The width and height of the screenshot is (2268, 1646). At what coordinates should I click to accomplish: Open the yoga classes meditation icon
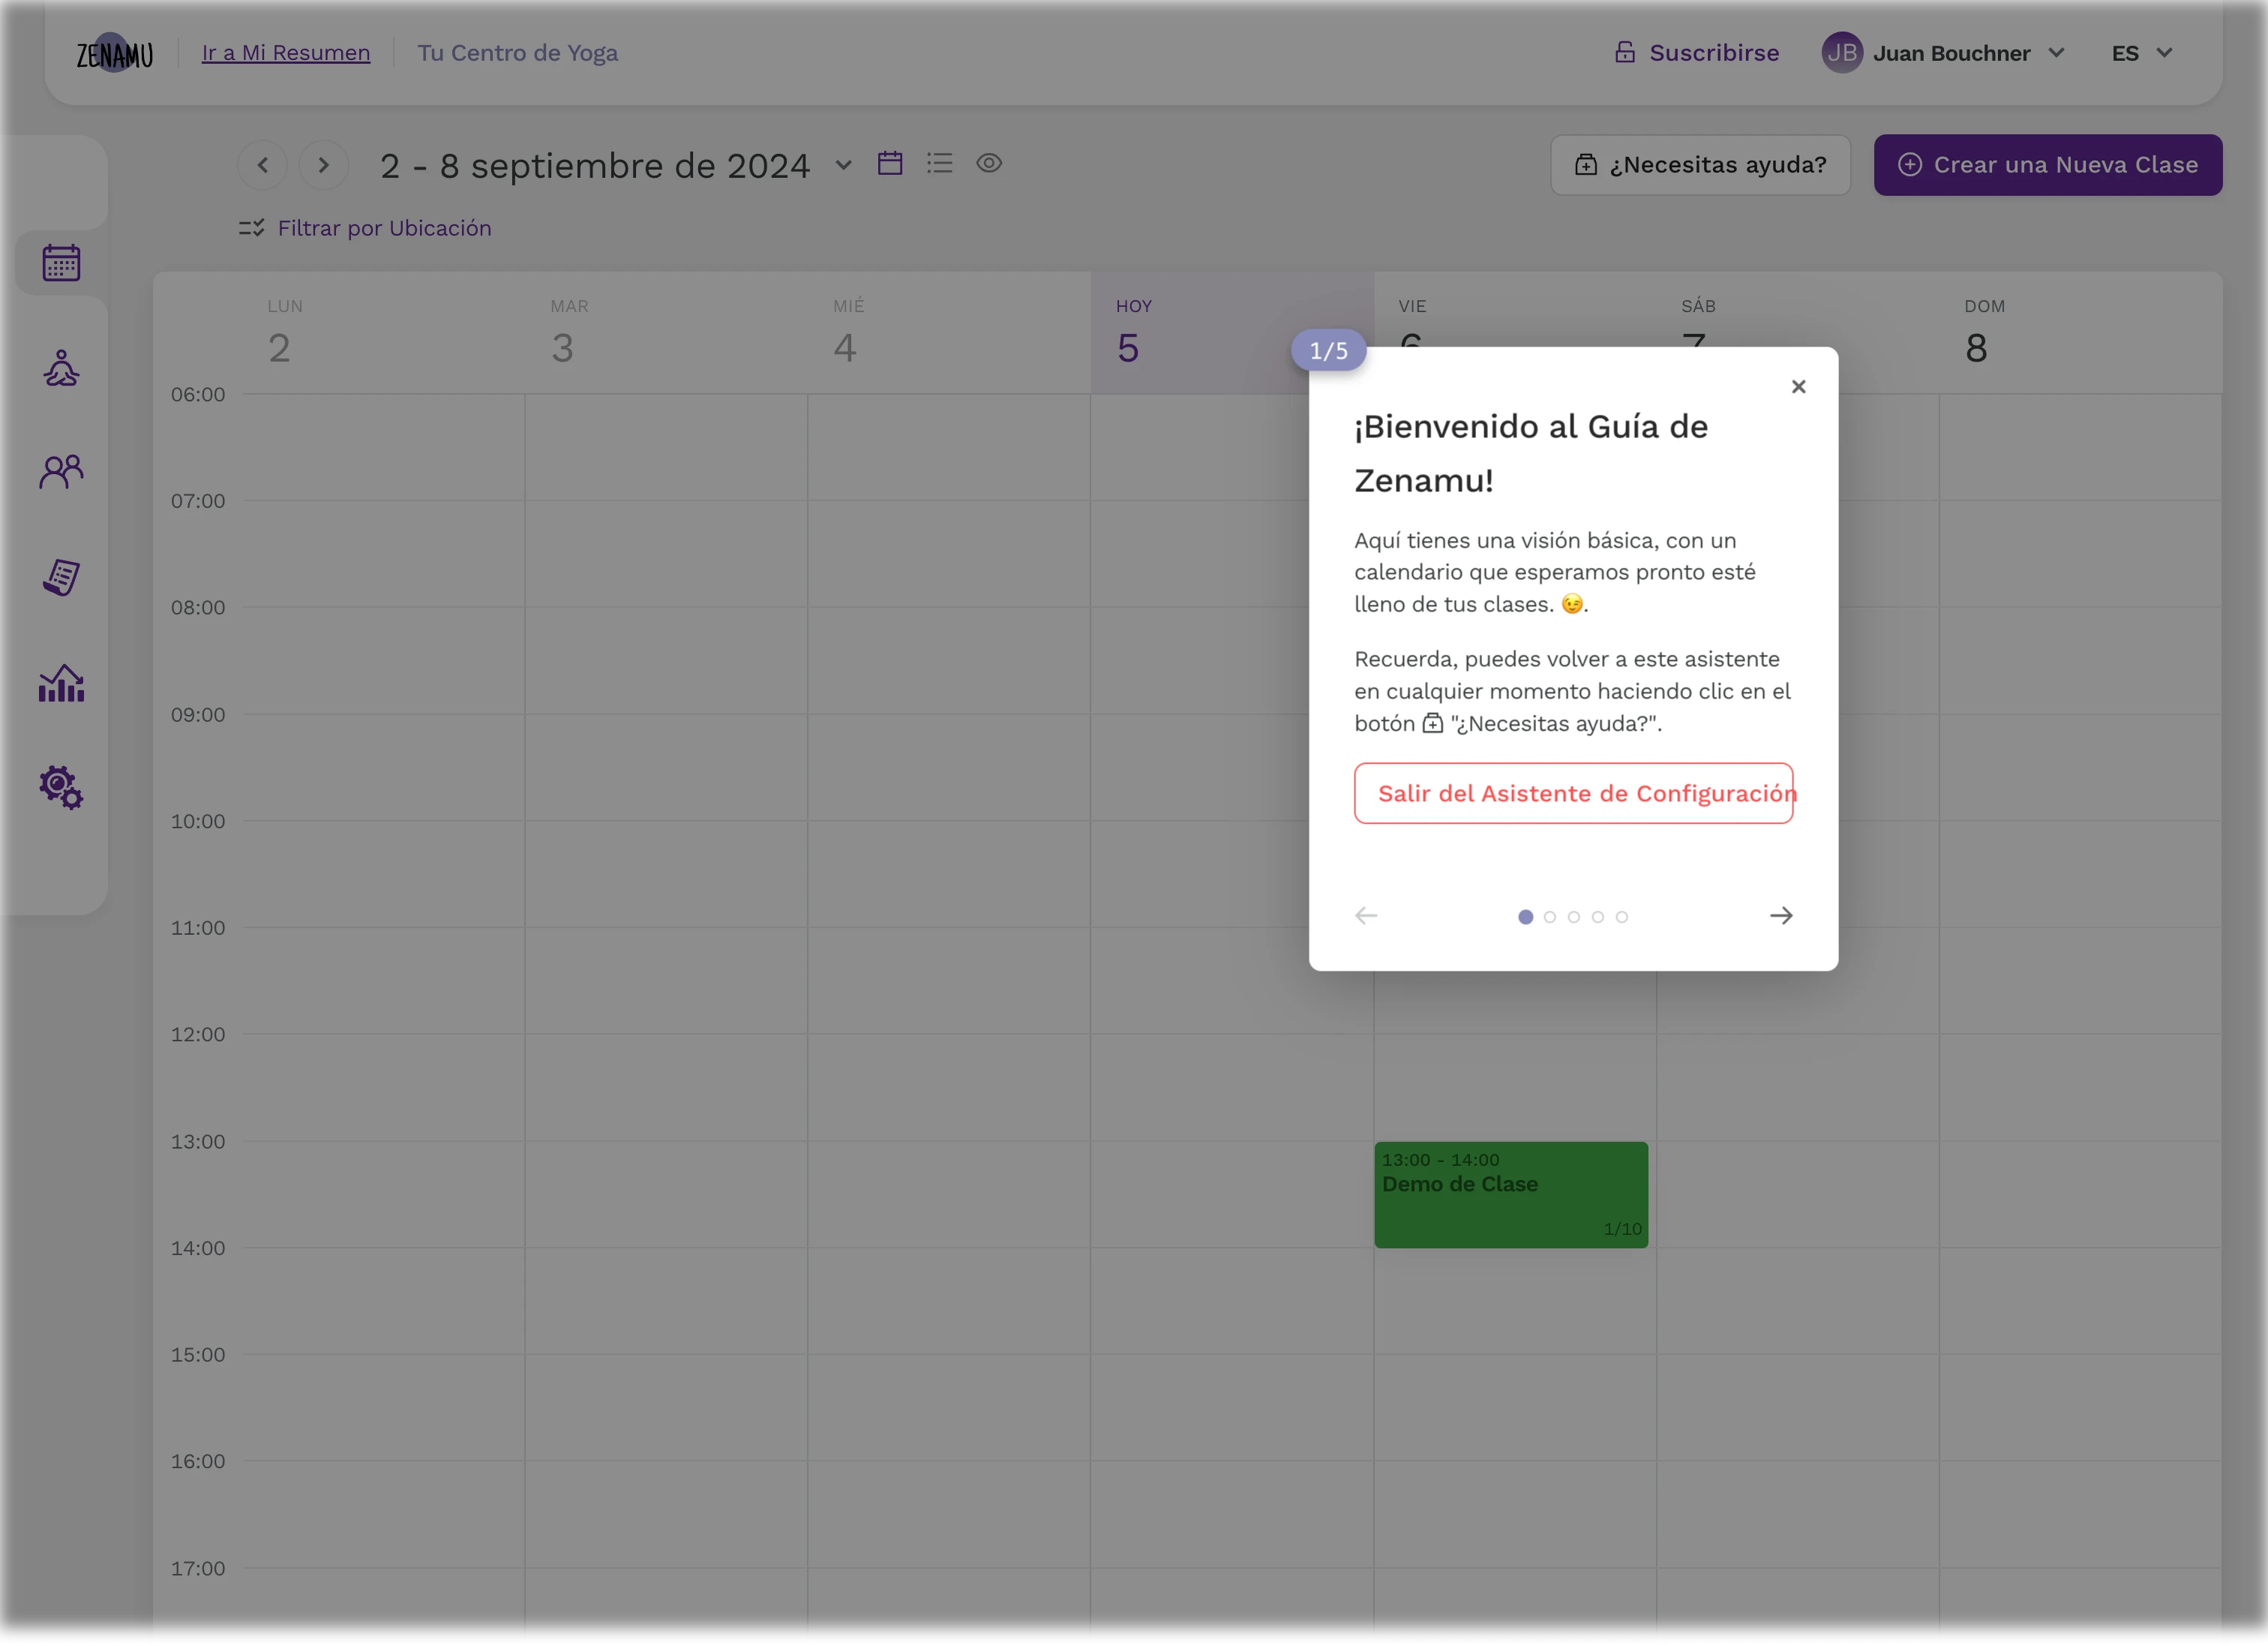pos(61,368)
